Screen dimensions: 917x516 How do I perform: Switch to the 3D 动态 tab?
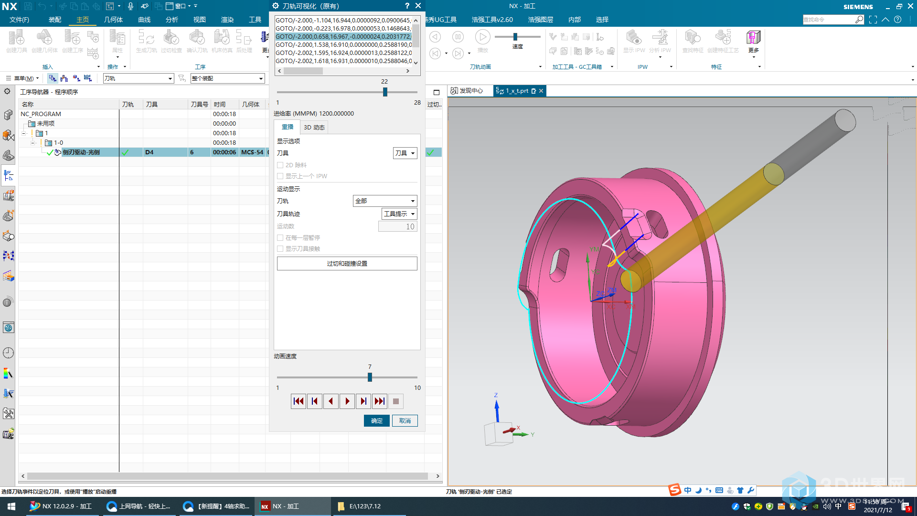coord(314,127)
